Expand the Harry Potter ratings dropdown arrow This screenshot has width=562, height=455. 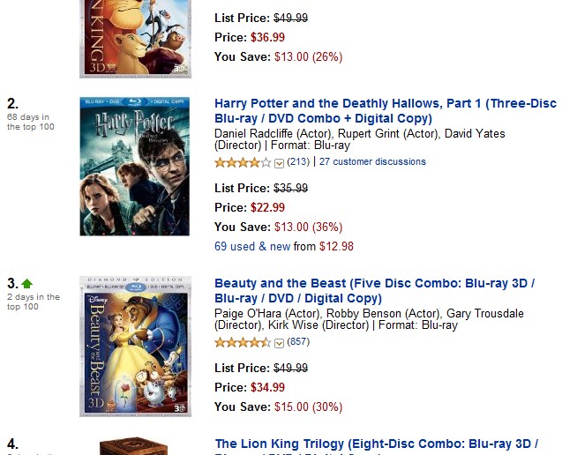(279, 162)
